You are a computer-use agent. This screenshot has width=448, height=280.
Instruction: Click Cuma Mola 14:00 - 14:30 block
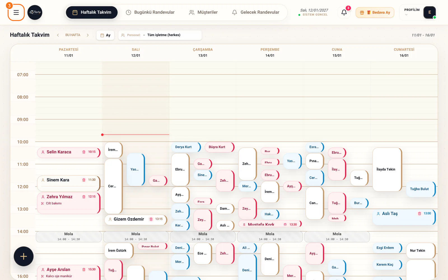click(x=337, y=237)
